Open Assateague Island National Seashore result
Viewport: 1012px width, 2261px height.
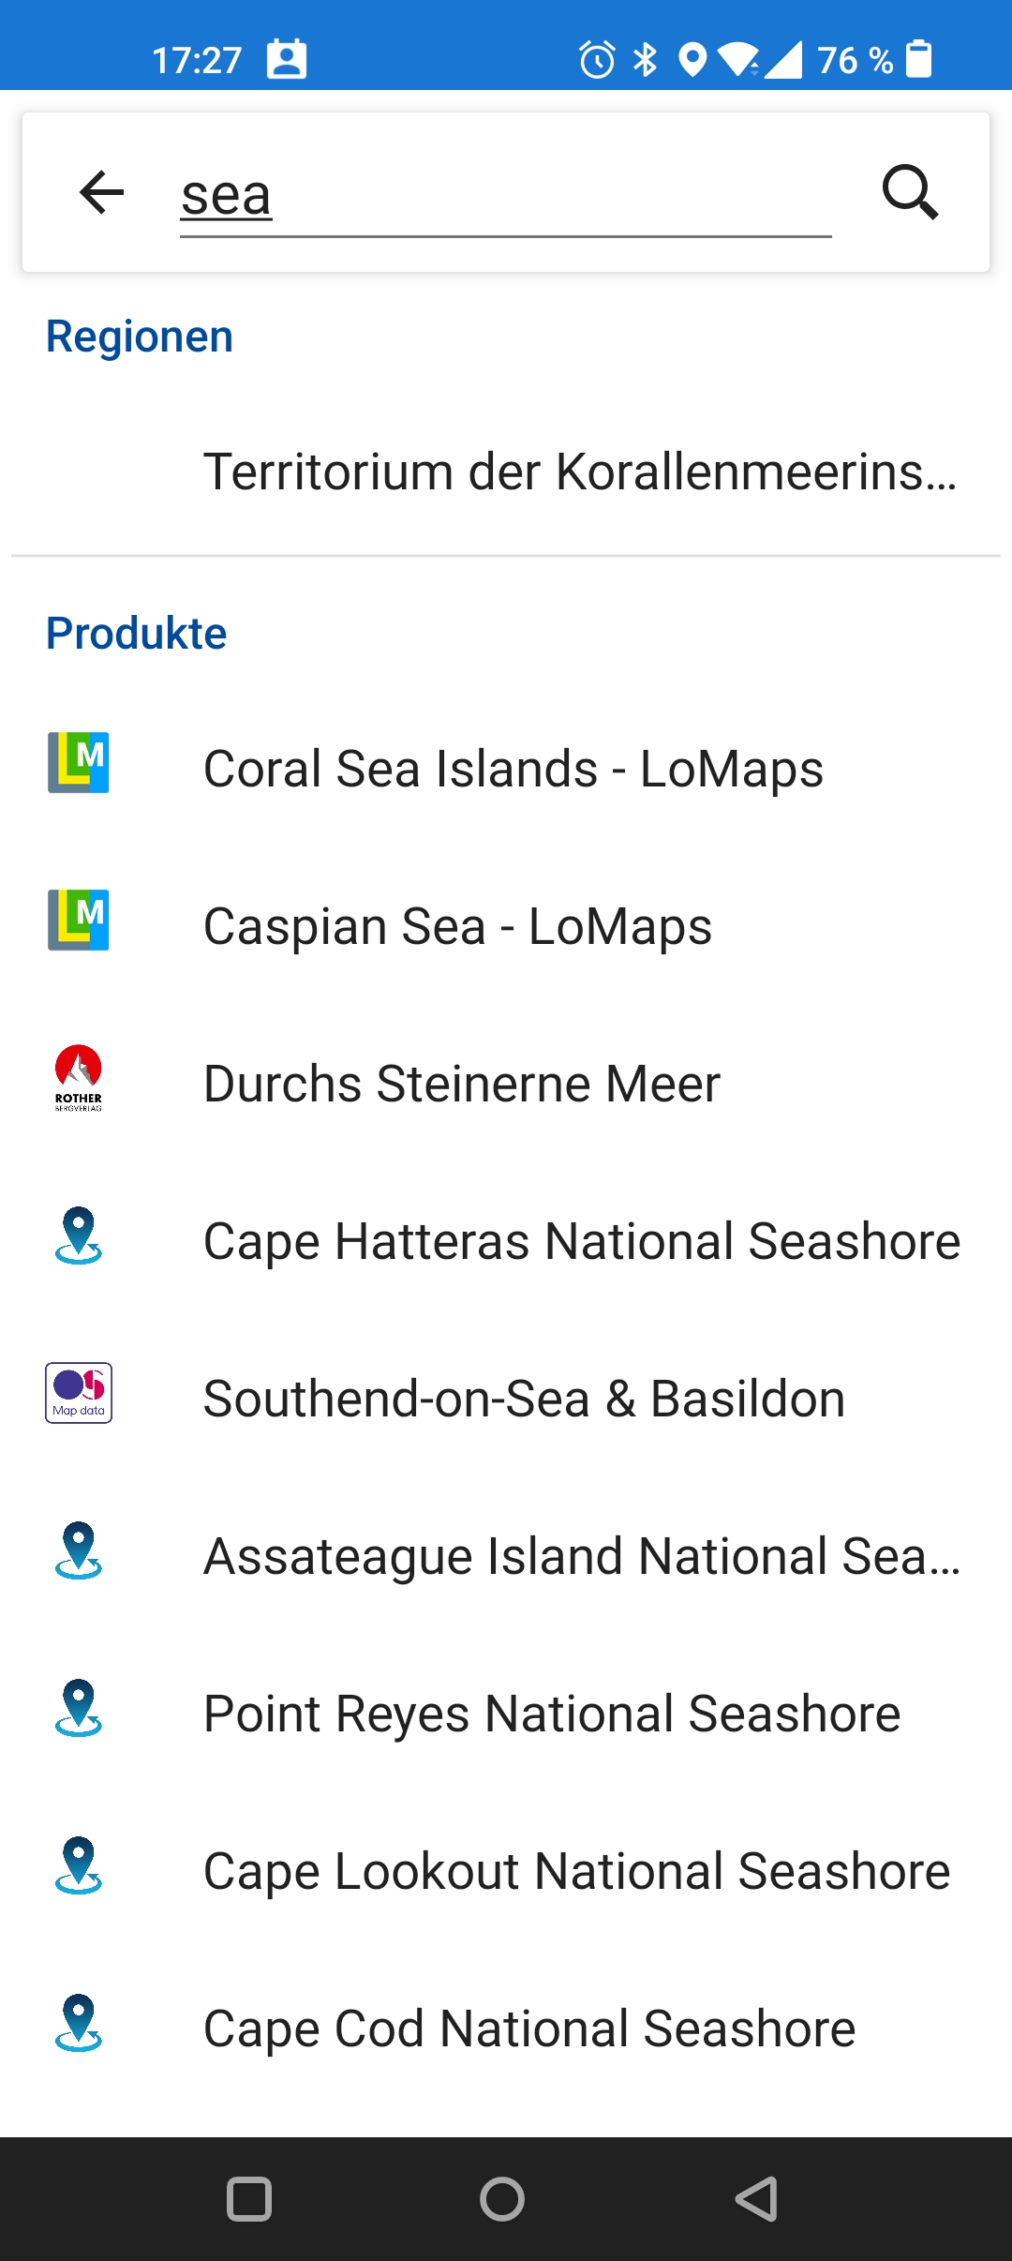pyautogui.click(x=581, y=1557)
